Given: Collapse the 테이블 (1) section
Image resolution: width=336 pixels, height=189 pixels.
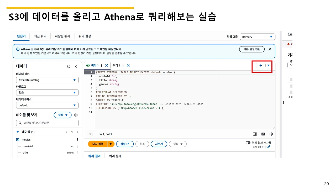Looking at the screenshot, I should pos(17,132).
